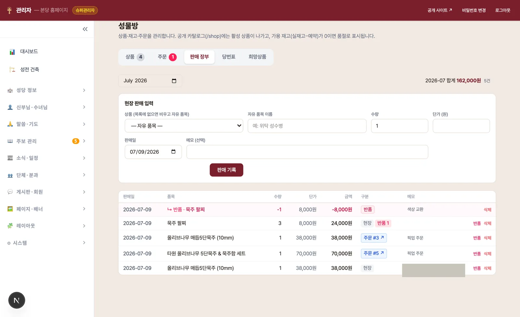Select the 판매 장부 tab
This screenshot has width=520, height=317.
[200, 57]
